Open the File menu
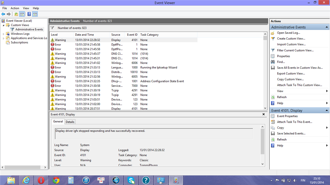The image size is (330, 185). pos(5,8)
